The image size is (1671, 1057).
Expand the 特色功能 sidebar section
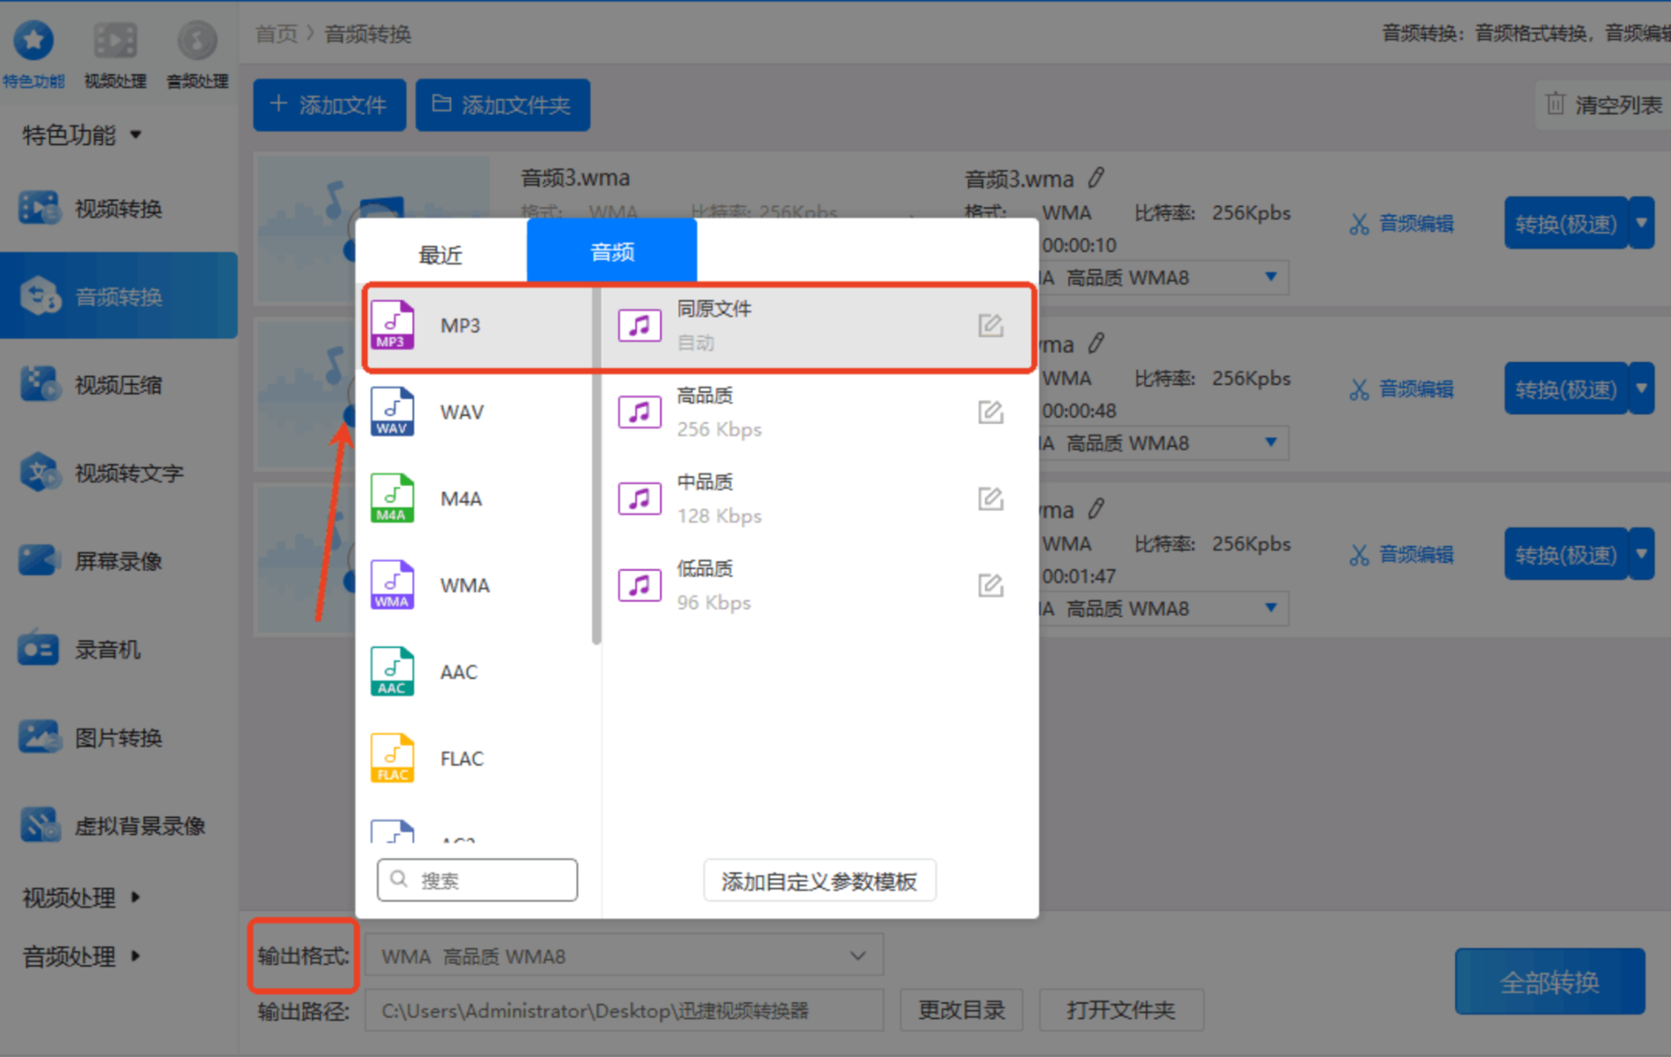(x=83, y=135)
